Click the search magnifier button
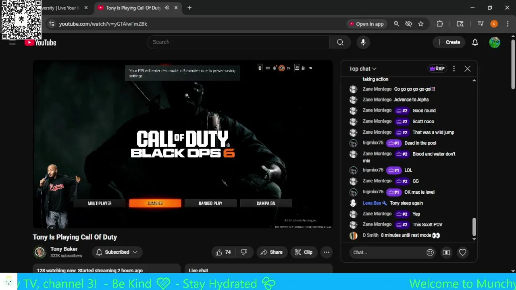 point(340,42)
